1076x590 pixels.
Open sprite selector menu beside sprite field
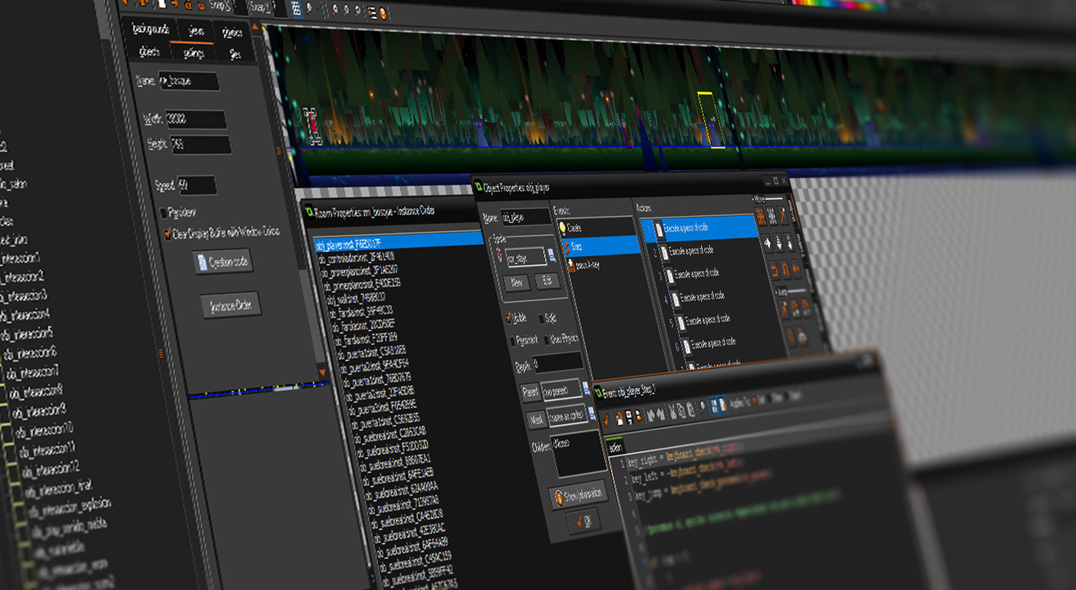pos(551,255)
